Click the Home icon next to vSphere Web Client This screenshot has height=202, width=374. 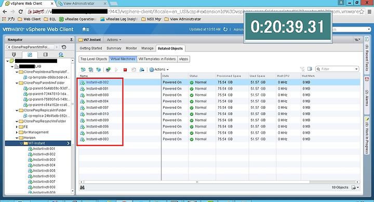85,29
